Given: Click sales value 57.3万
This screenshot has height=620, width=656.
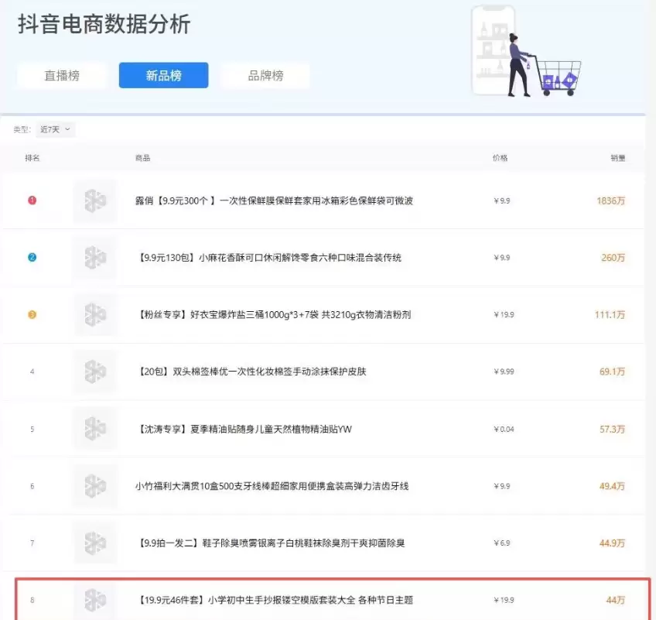Looking at the screenshot, I should click(612, 429).
